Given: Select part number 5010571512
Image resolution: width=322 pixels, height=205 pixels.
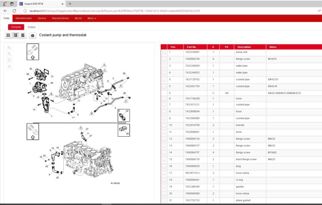Looking at the screenshot, I should 192,173.
